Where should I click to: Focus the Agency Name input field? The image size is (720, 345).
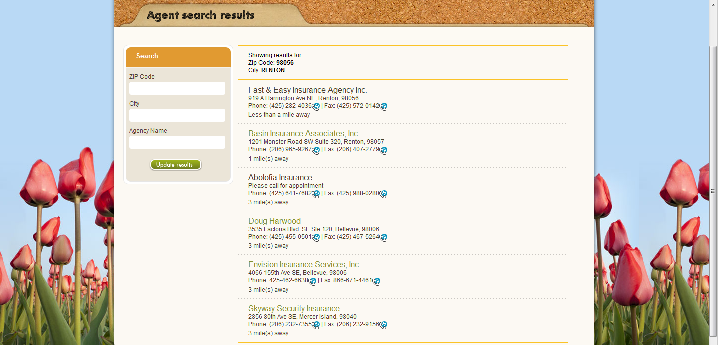coord(177,142)
